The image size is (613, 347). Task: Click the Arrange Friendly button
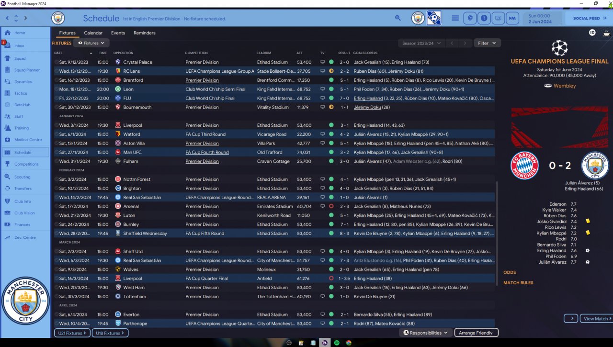[476, 333]
